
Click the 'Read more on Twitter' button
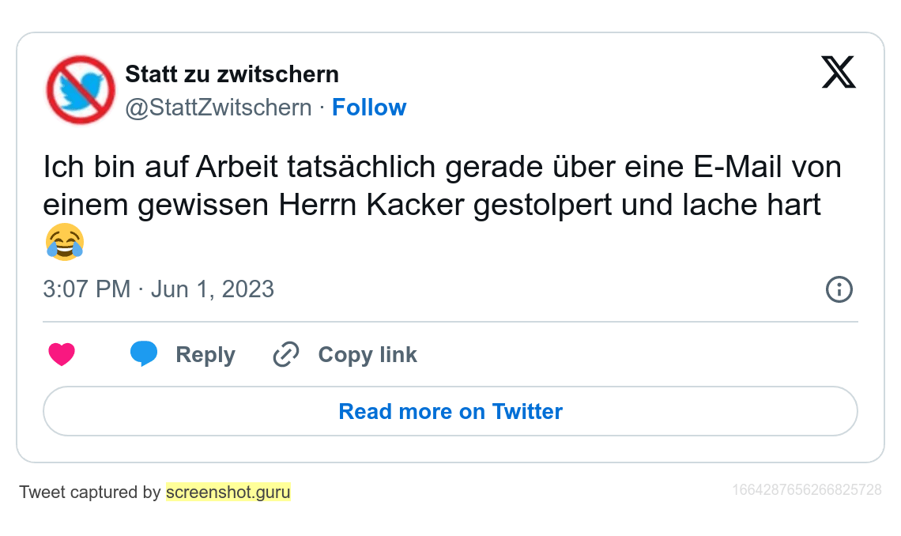point(450,411)
